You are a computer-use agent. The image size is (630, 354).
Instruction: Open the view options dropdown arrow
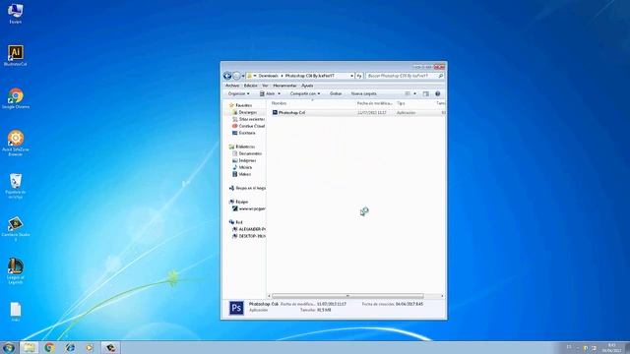(415, 94)
